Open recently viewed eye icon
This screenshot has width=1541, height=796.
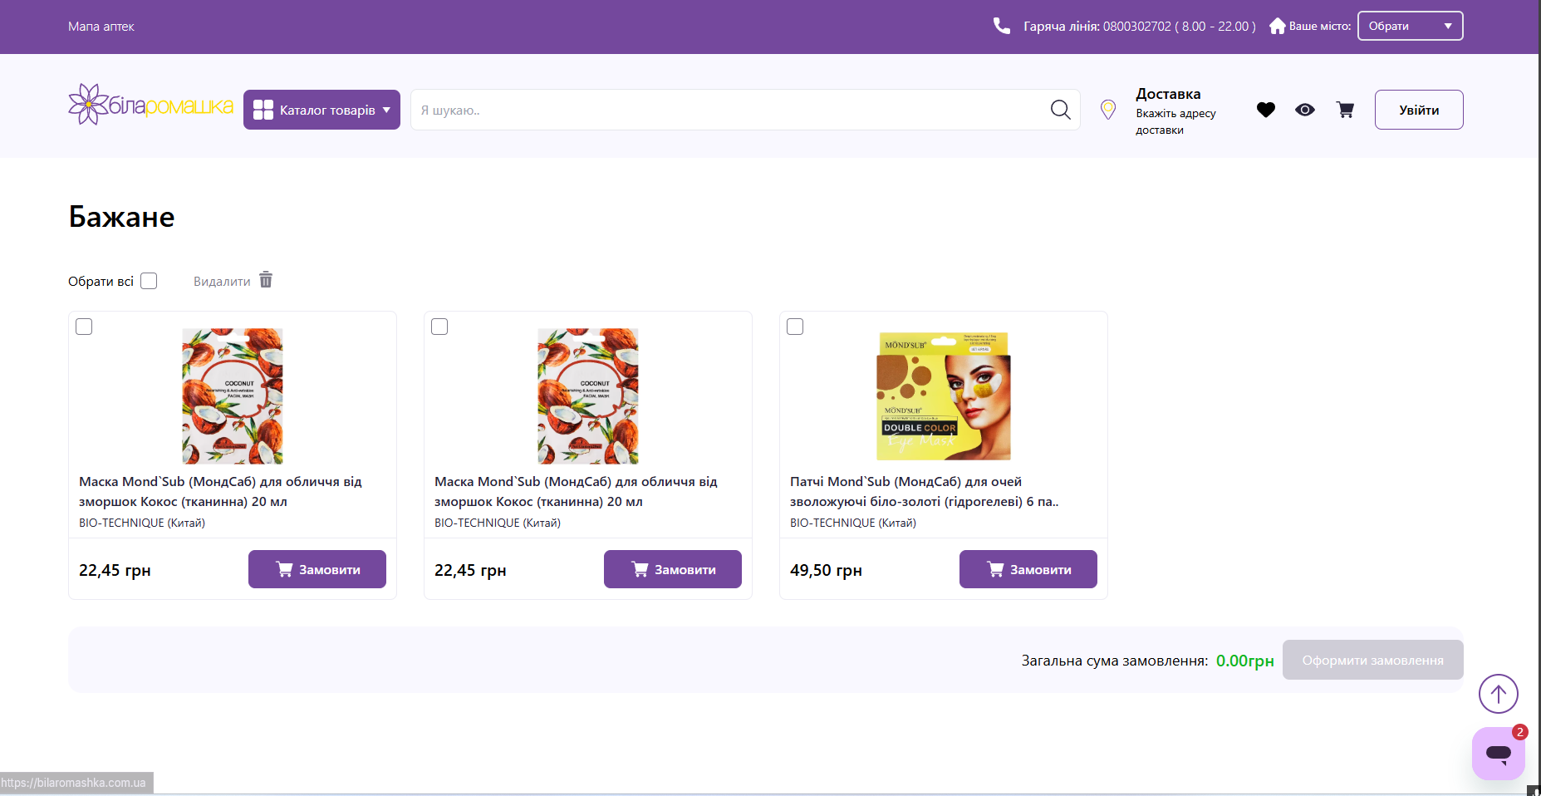1305,110
